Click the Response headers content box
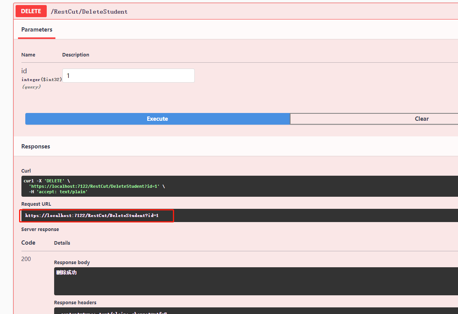This screenshot has height=314, width=458. pos(253,311)
